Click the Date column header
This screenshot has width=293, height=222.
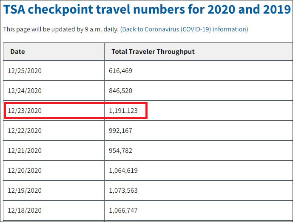(x=17, y=51)
